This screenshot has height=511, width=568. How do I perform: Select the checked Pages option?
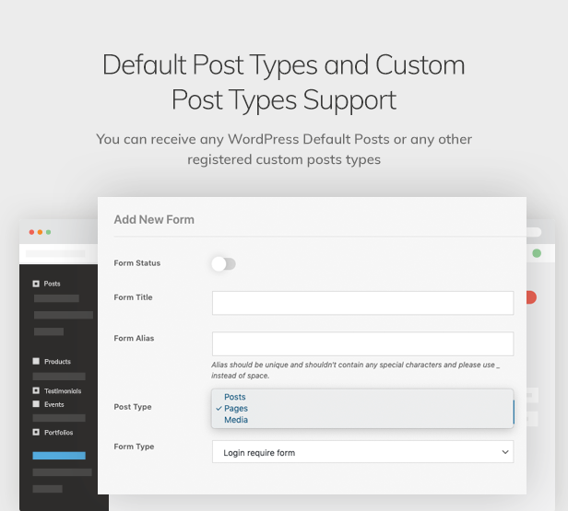235,408
